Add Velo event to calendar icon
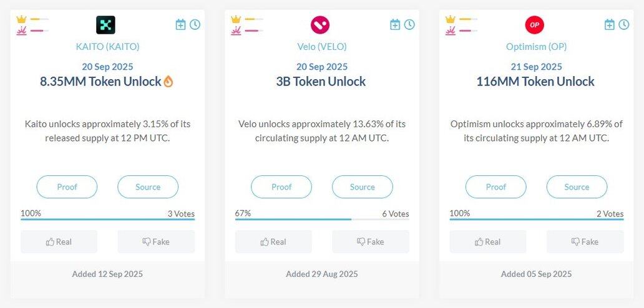The image size is (644, 308). pos(395,24)
